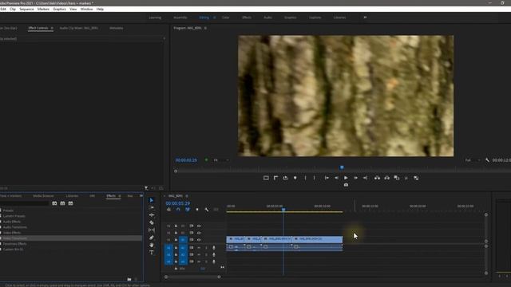This screenshot has height=287, width=511.
Task: Open the Effect Controls panel menu
Action: click(x=52, y=29)
